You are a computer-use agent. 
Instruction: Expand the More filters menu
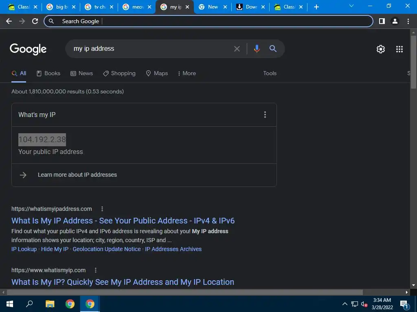click(187, 74)
